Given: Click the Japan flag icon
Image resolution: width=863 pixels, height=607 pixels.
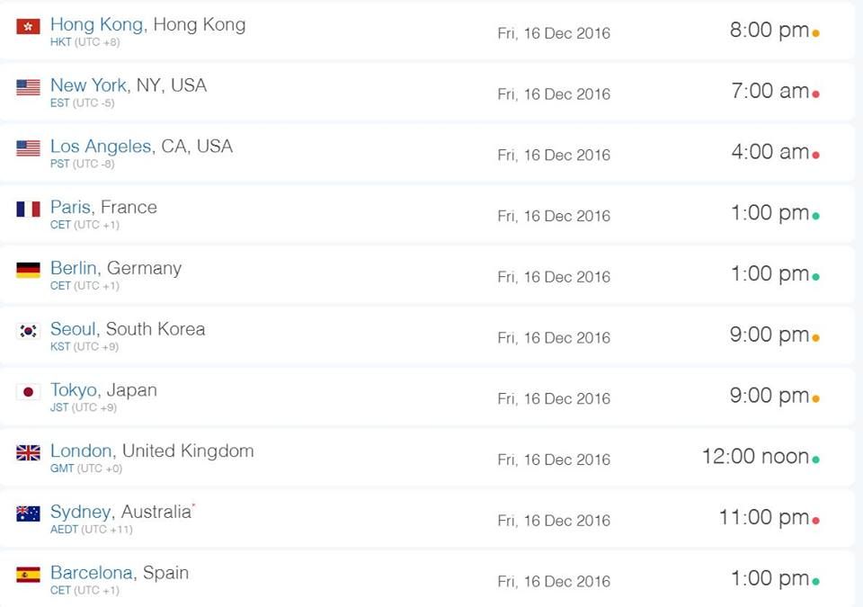Looking at the screenshot, I should pos(28,392).
